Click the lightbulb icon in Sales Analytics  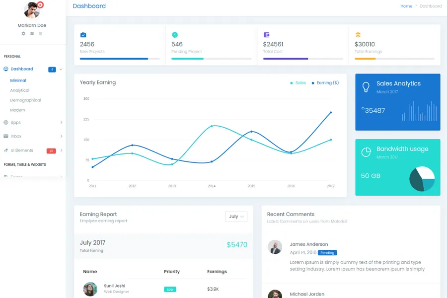(x=366, y=87)
